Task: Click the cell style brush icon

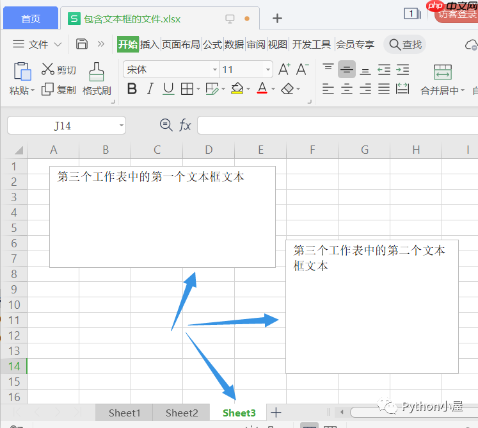Action: 212,89
